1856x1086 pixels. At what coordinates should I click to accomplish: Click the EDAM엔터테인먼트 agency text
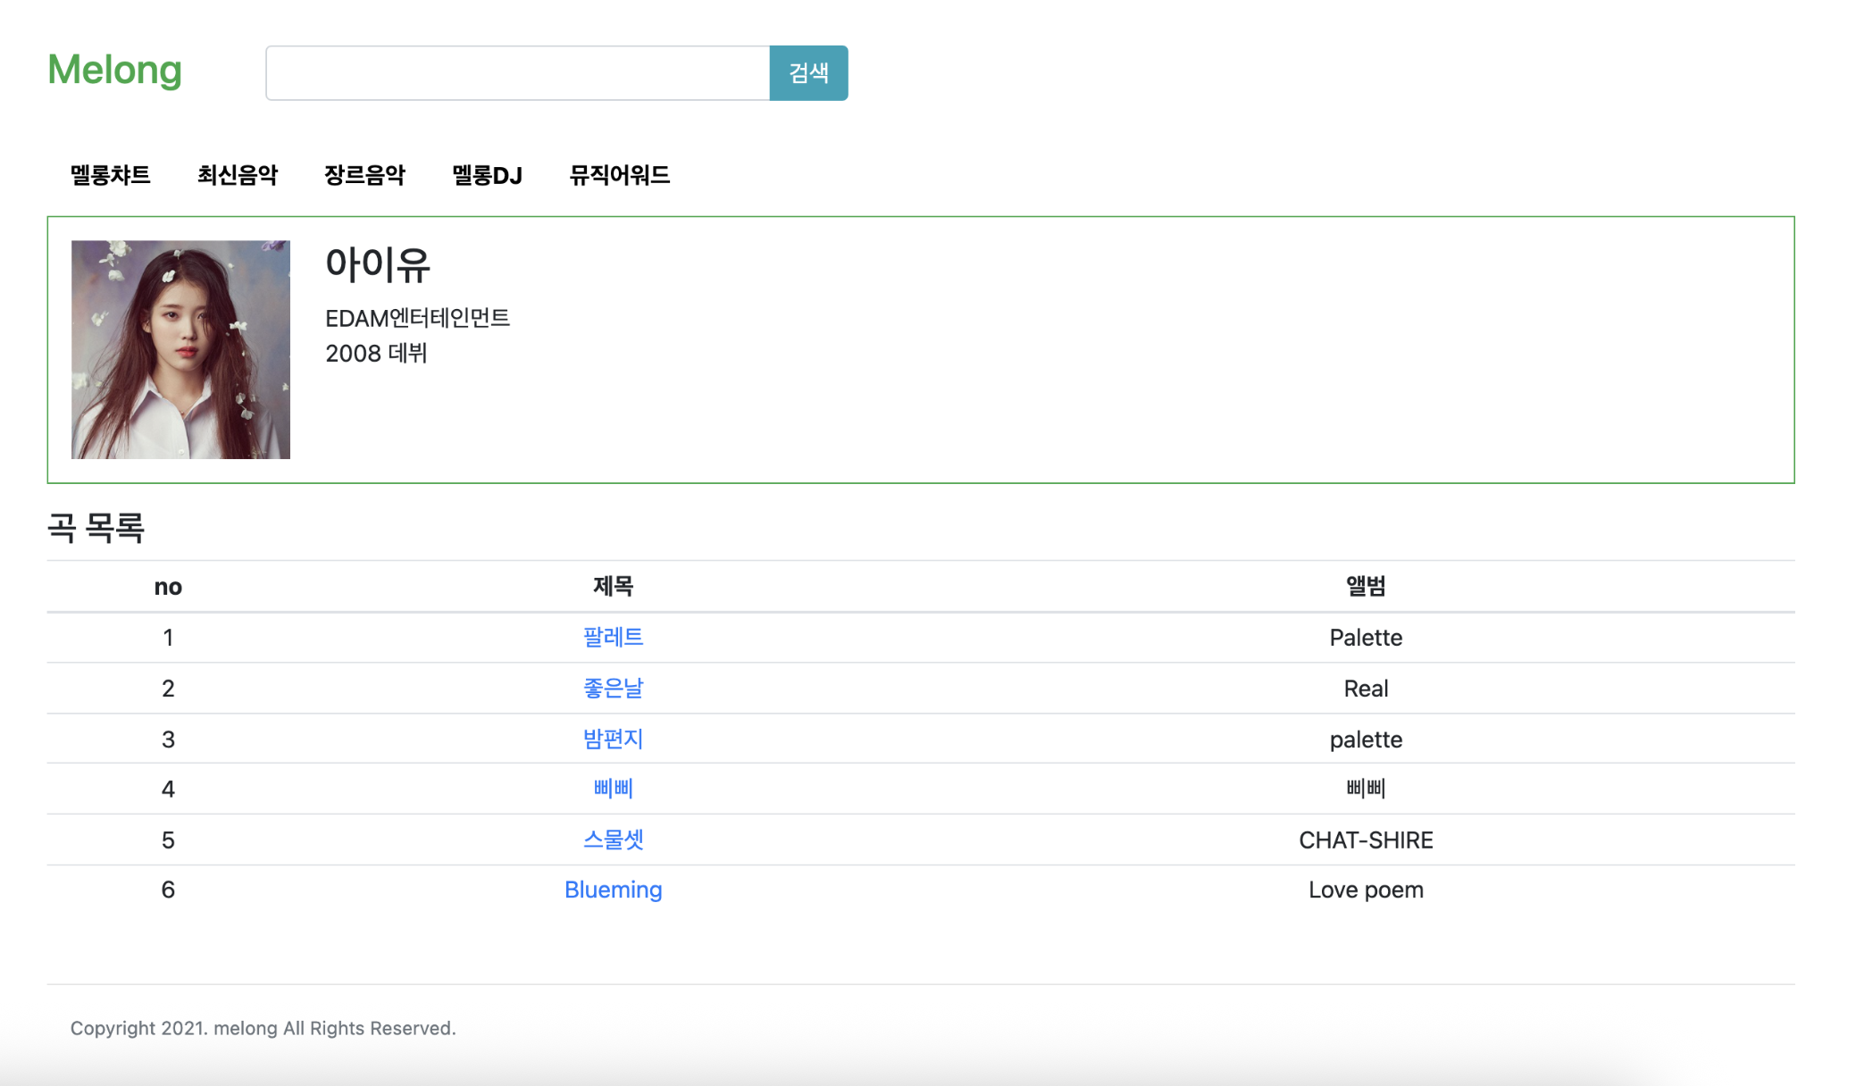[x=420, y=317]
